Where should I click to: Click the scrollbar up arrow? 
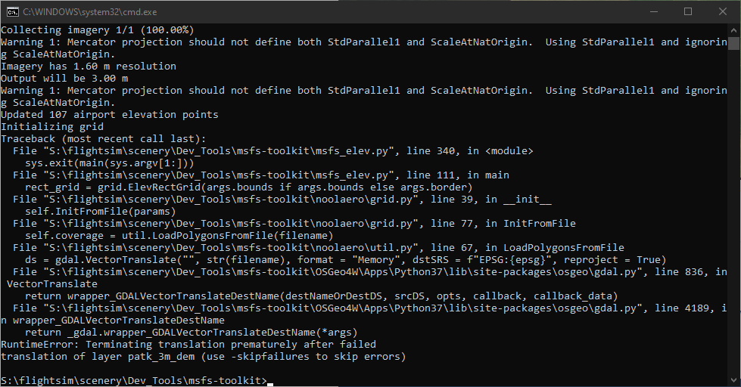734,29
